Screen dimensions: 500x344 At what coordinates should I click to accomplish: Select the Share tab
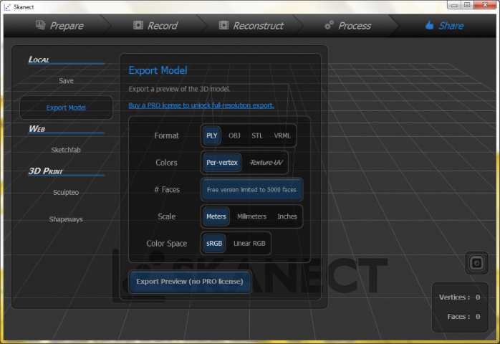coord(444,26)
